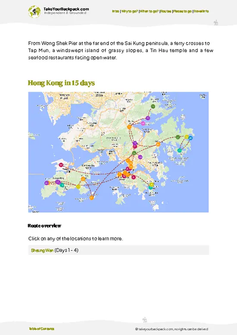Select the teal marker on western Lantau
The image size is (237, 335).
pos(62,185)
